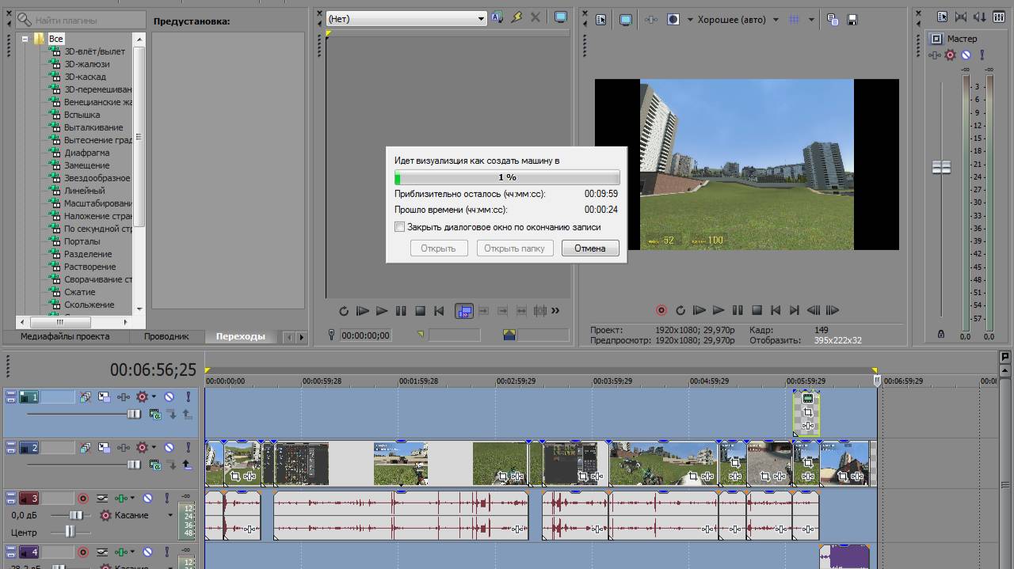Solo video track 1
The height and width of the screenshot is (569, 1014).
pyautogui.click(x=188, y=397)
